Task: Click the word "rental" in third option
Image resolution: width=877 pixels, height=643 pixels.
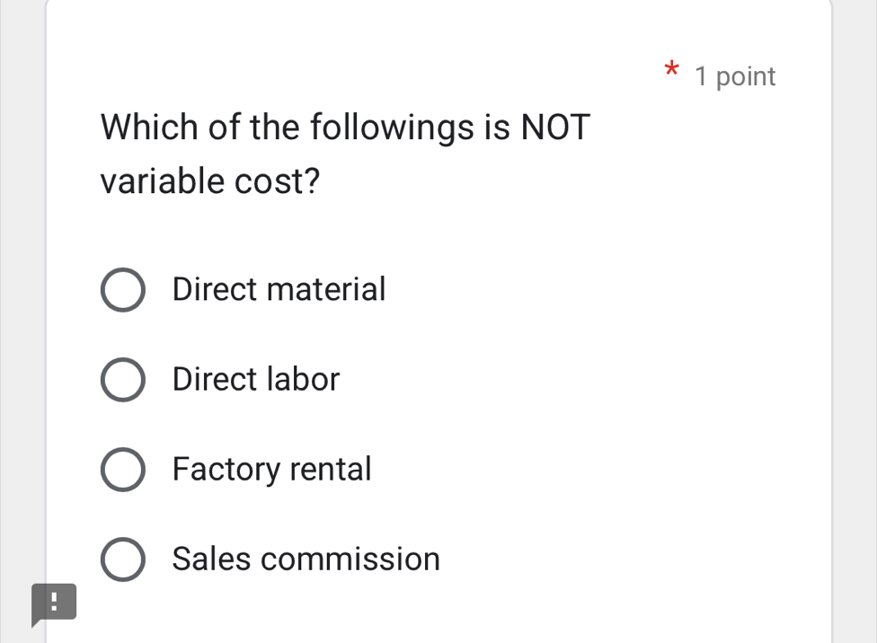Action: pyautogui.click(x=330, y=469)
